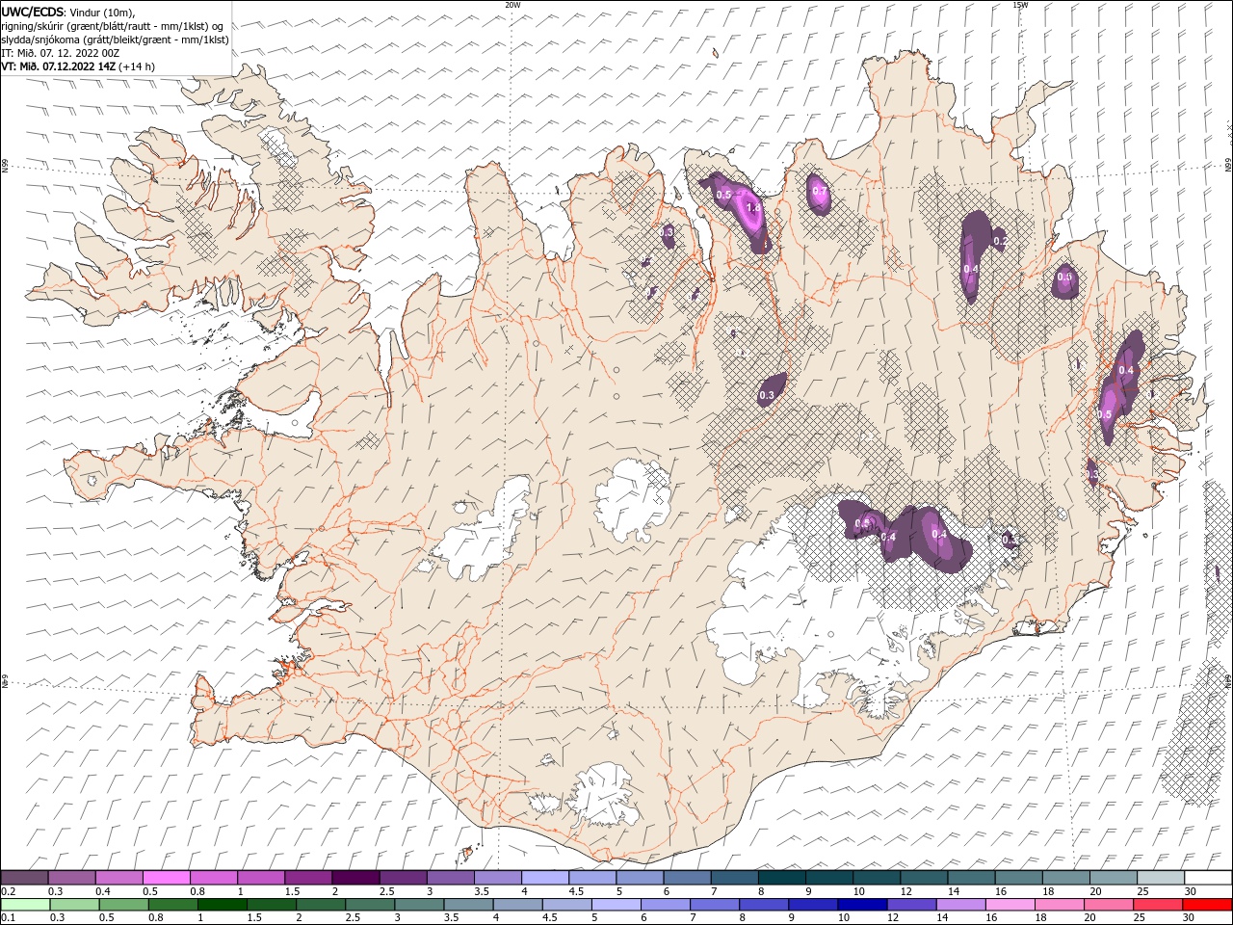
Task: Pick the snow legend swatch starting at 16
Action: [x=1019, y=878]
